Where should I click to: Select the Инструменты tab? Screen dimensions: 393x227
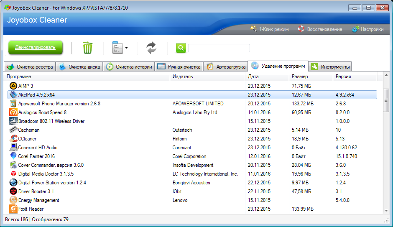(330, 67)
